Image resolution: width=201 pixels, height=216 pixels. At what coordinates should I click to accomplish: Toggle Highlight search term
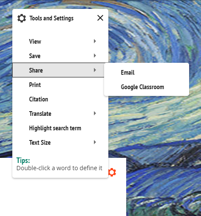[x=60, y=128]
